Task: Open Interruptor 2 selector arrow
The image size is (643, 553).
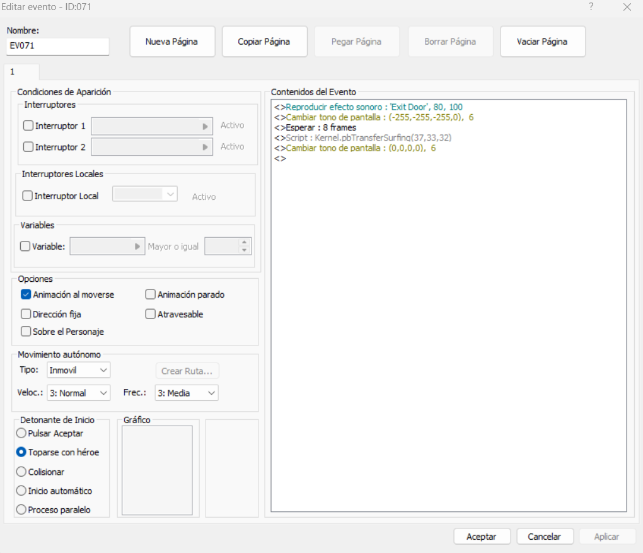Action: pyautogui.click(x=205, y=147)
